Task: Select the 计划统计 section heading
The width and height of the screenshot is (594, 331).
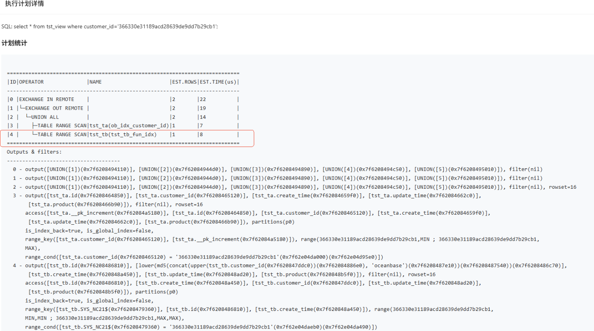Action: coord(14,43)
